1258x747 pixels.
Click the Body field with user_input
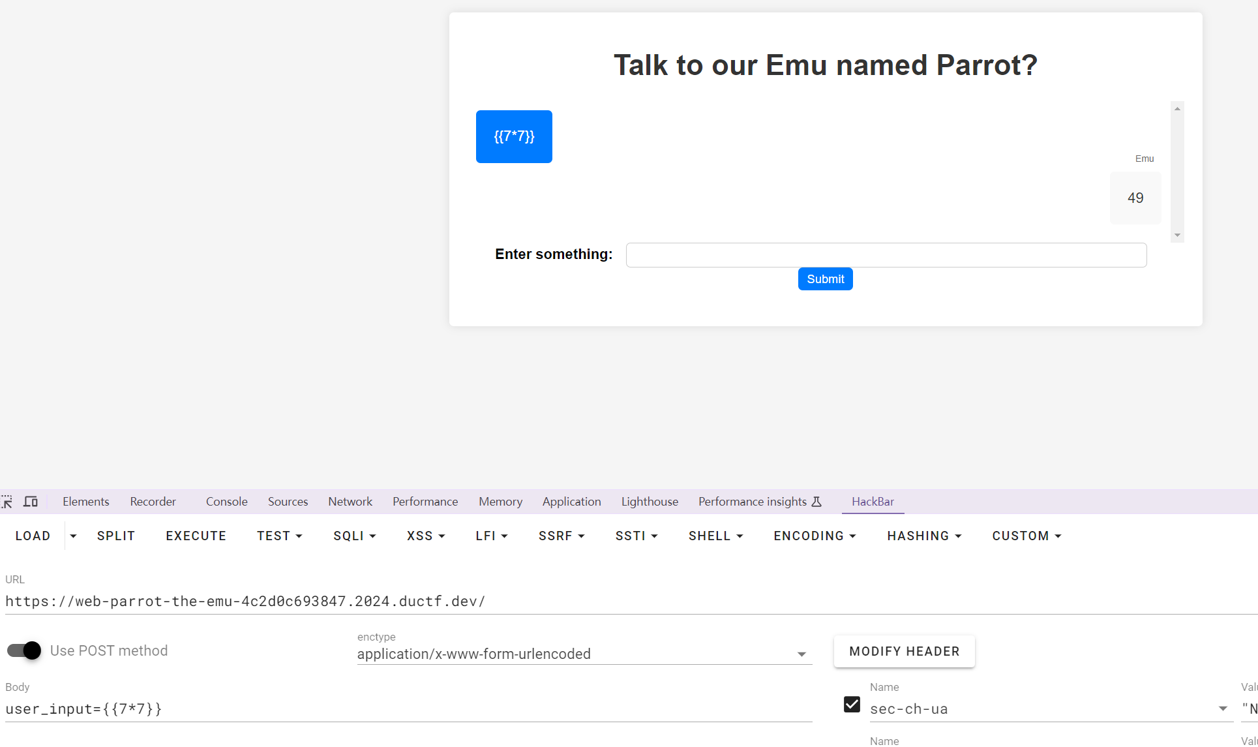coord(408,709)
